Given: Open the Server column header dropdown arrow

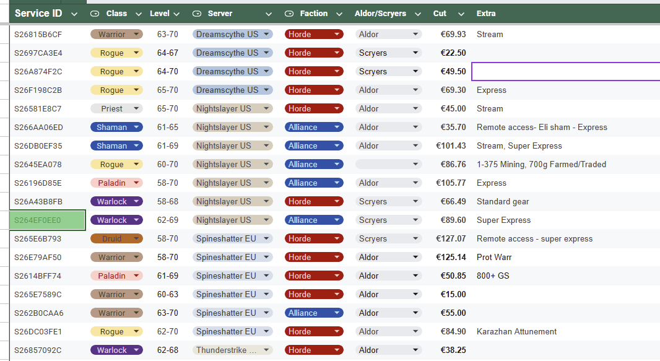Looking at the screenshot, I should click(x=269, y=14).
